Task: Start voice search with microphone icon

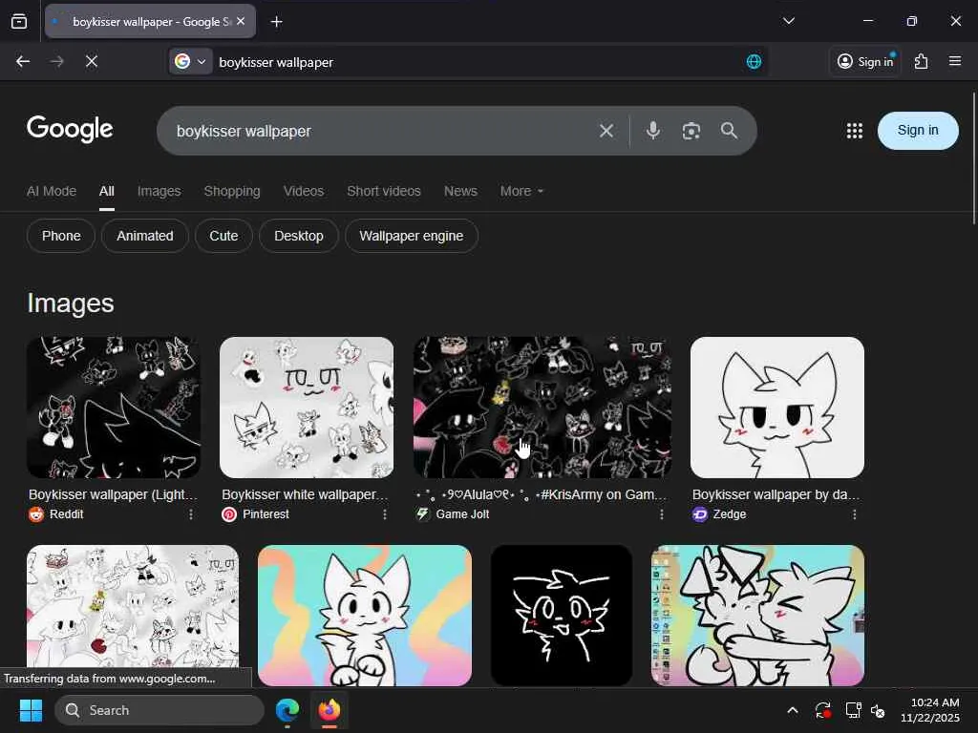Action: pyautogui.click(x=653, y=130)
